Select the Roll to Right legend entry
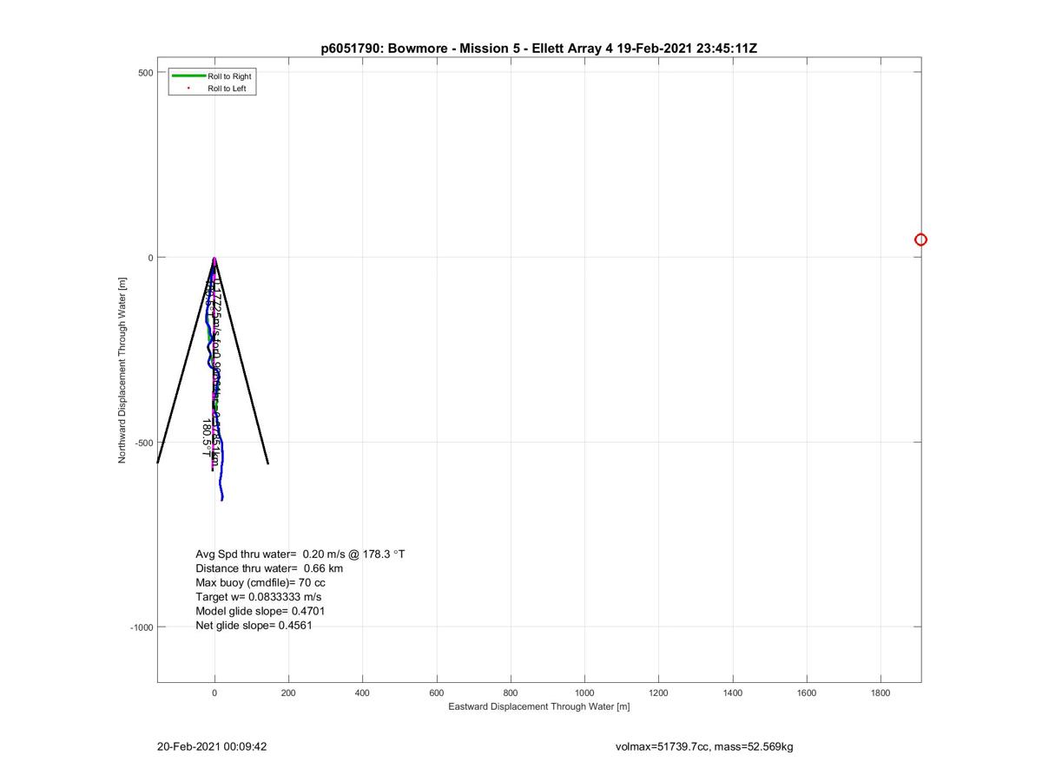 click(213, 76)
